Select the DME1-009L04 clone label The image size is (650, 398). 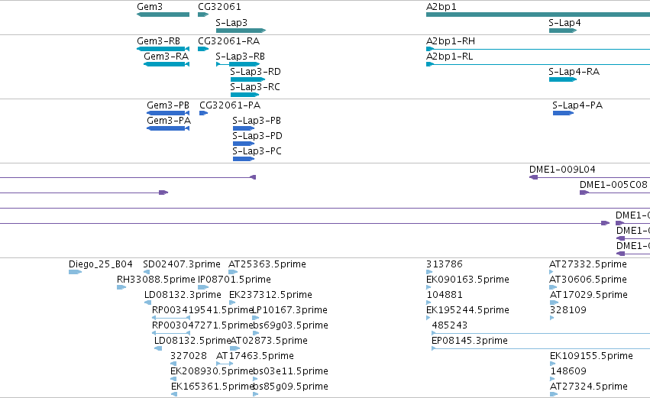(562, 170)
